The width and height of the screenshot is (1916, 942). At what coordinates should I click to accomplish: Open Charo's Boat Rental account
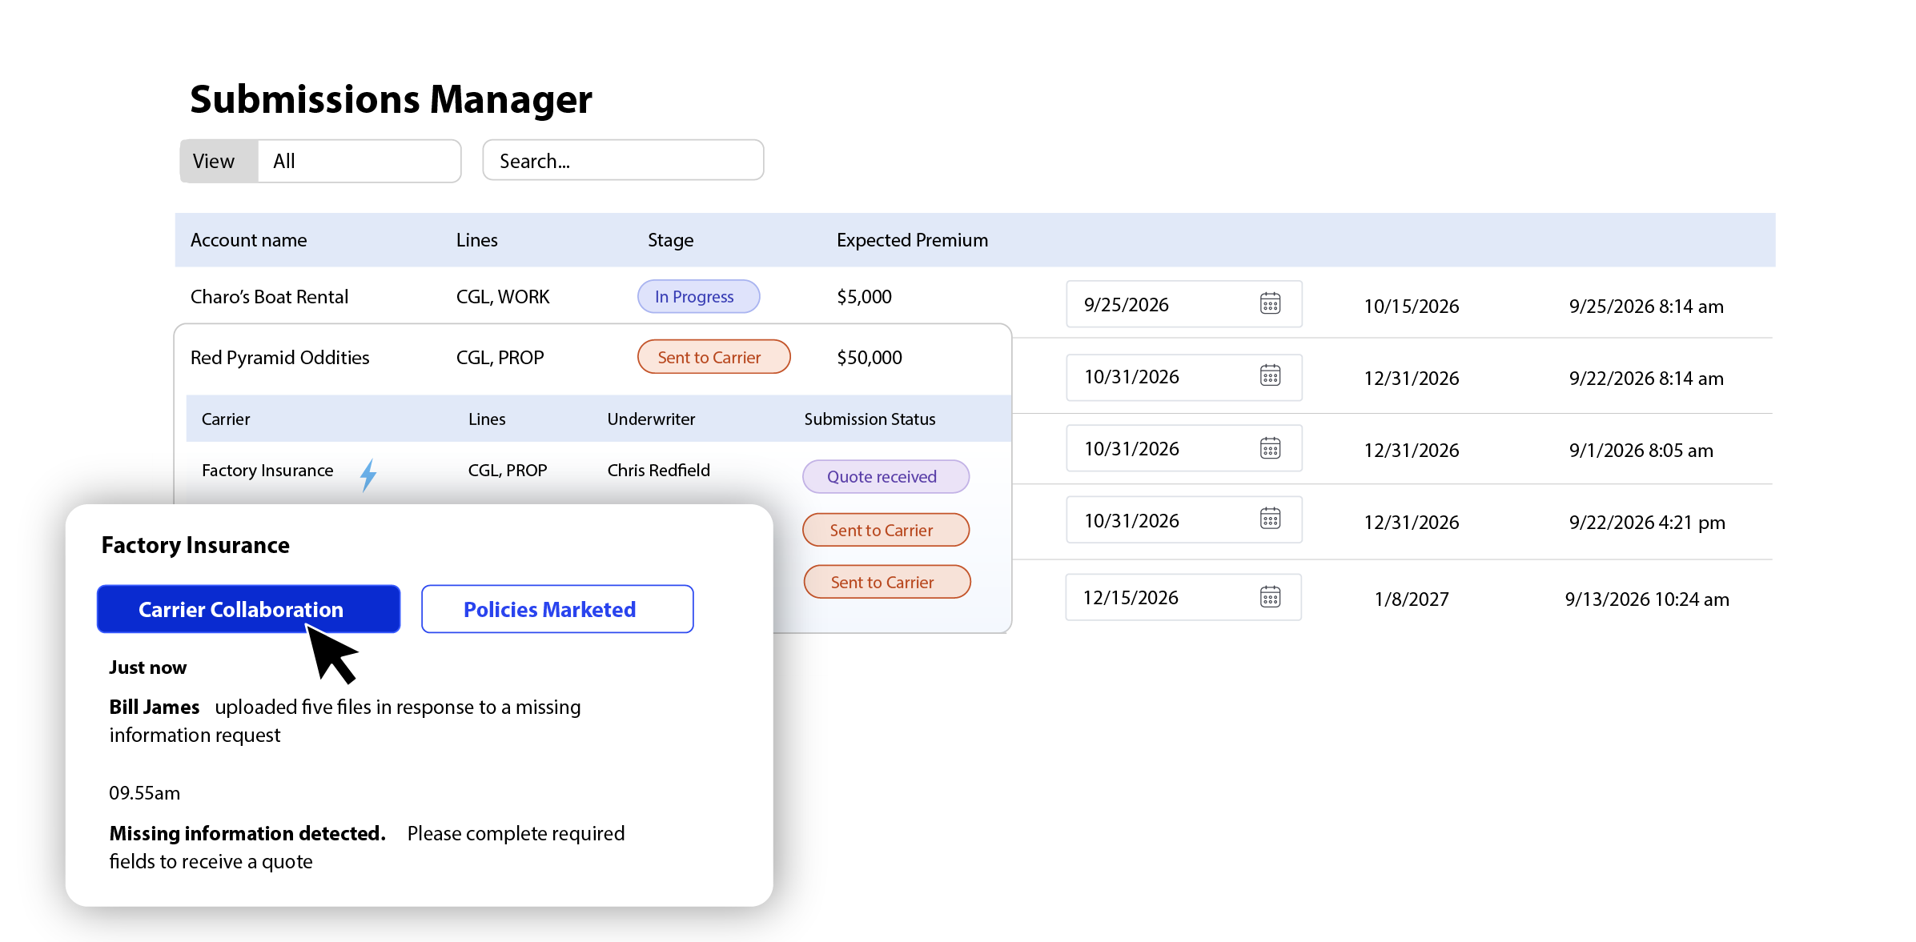[x=269, y=297]
